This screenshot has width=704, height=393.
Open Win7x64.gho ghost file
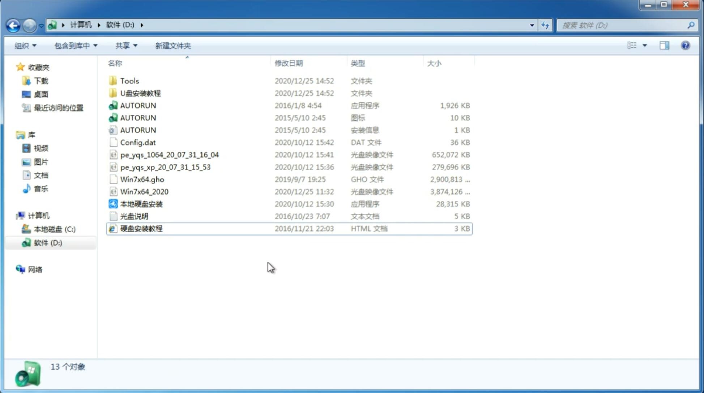coord(142,179)
